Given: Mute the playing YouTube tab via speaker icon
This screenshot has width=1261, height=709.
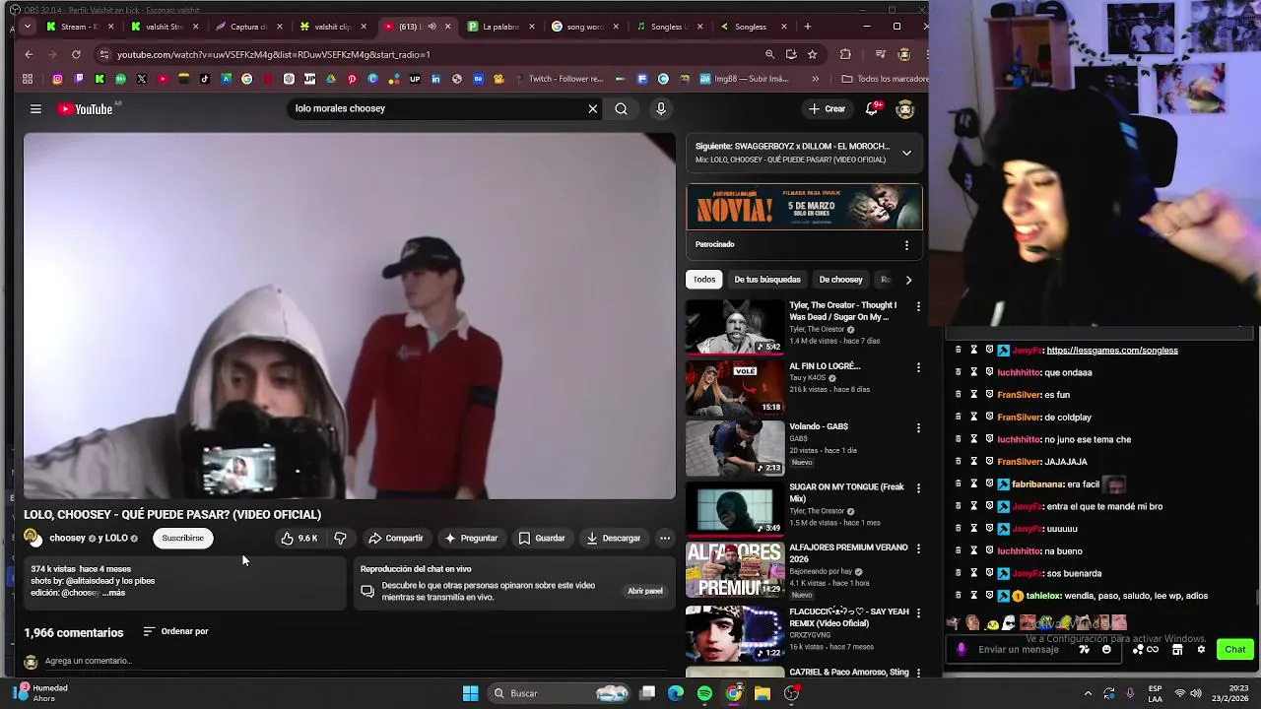Looking at the screenshot, I should 431,27.
